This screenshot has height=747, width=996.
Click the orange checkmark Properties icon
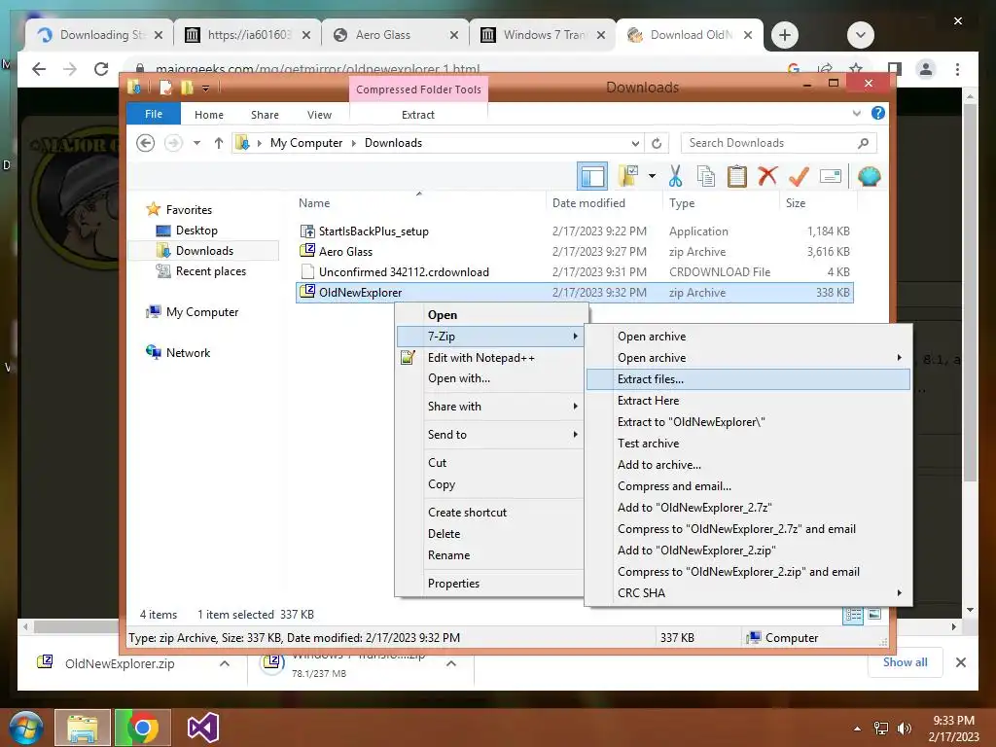point(799,176)
